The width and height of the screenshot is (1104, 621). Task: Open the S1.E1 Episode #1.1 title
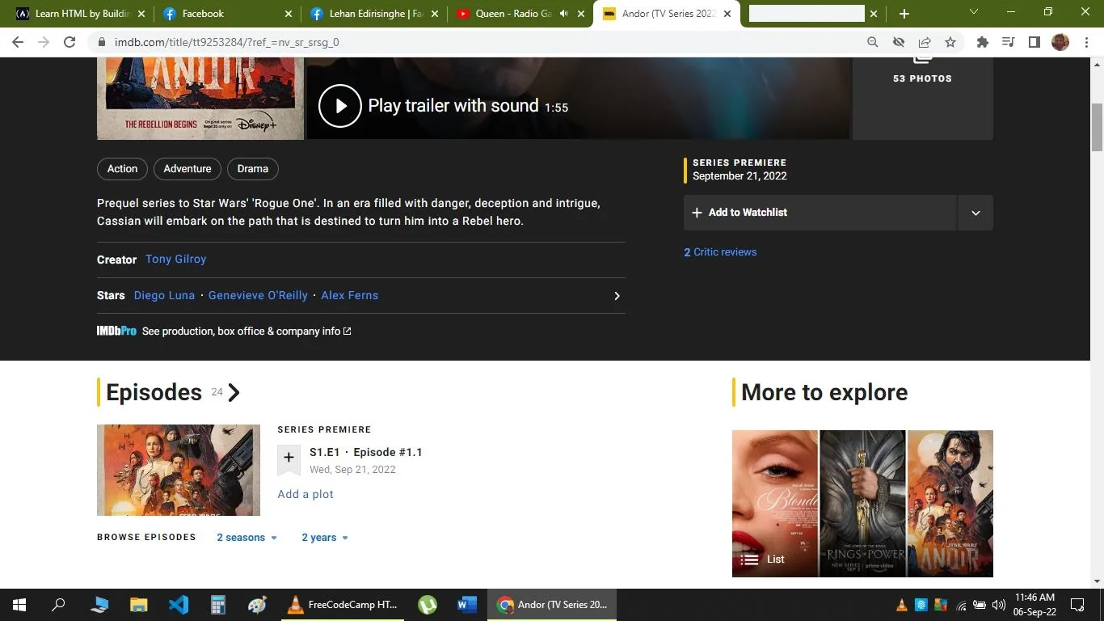(366, 453)
